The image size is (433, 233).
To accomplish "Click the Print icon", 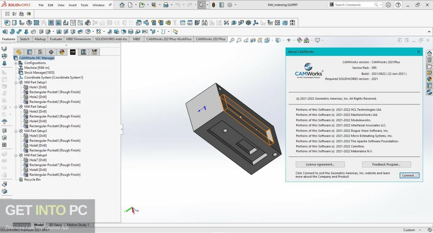I will coord(166,5).
